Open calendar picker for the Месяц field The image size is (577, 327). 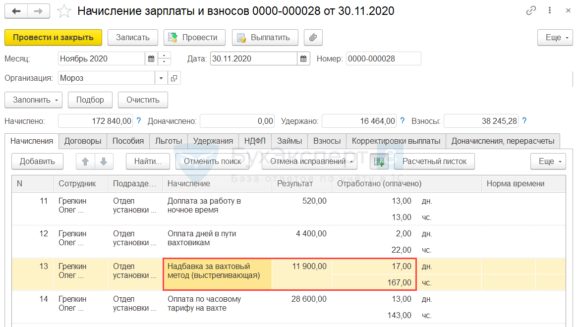point(151,59)
